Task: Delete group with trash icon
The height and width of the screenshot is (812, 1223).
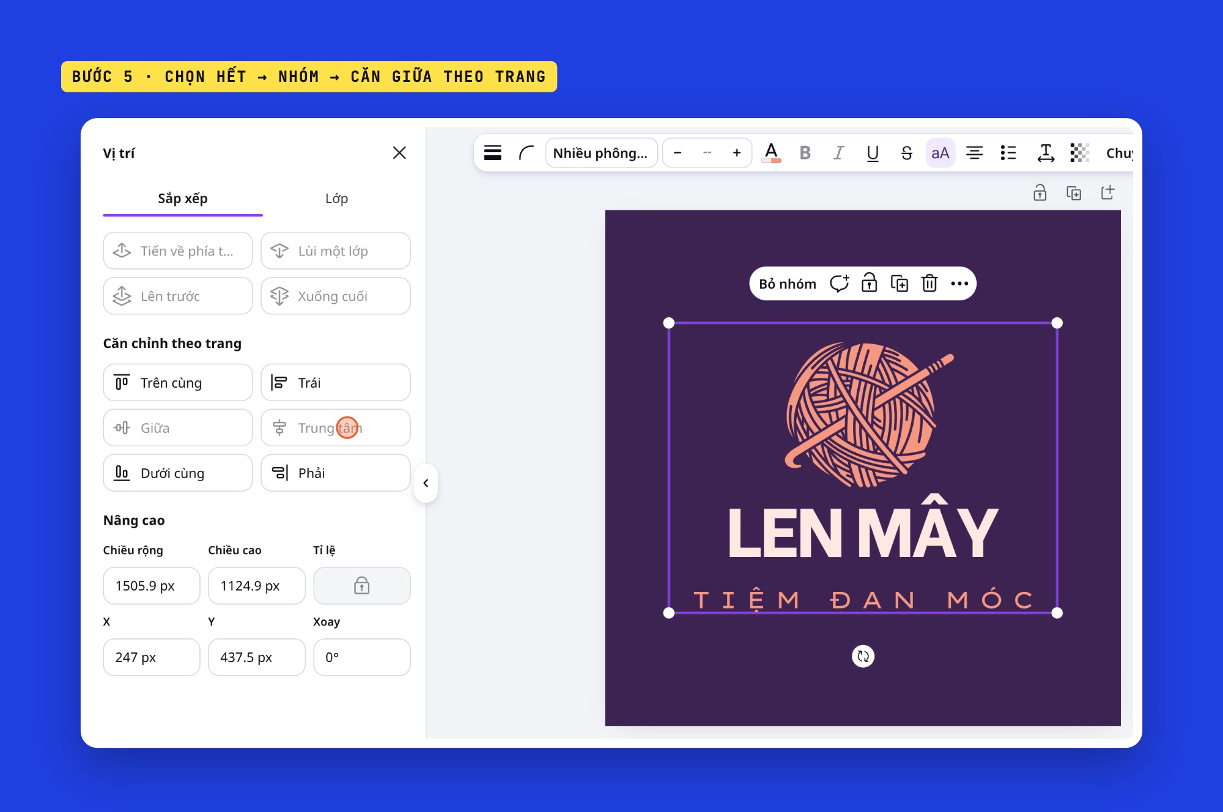Action: pyautogui.click(x=929, y=284)
